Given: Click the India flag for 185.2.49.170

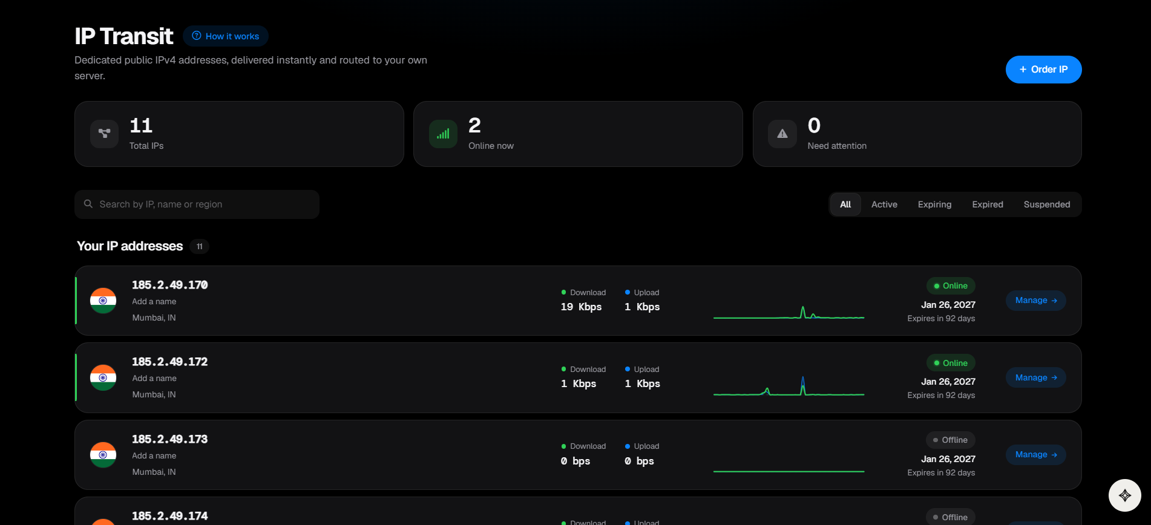Looking at the screenshot, I should pos(103,301).
